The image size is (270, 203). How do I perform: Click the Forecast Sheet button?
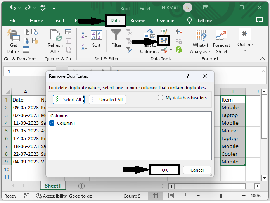pos(222,41)
